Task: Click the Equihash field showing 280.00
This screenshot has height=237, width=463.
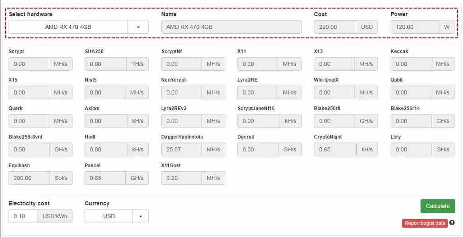Action: point(29,178)
